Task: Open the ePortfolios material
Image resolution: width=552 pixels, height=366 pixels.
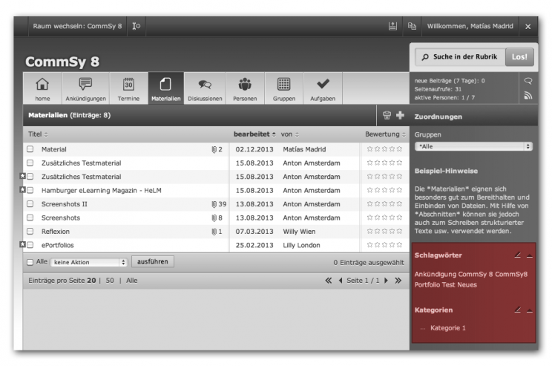Action: [x=58, y=245]
